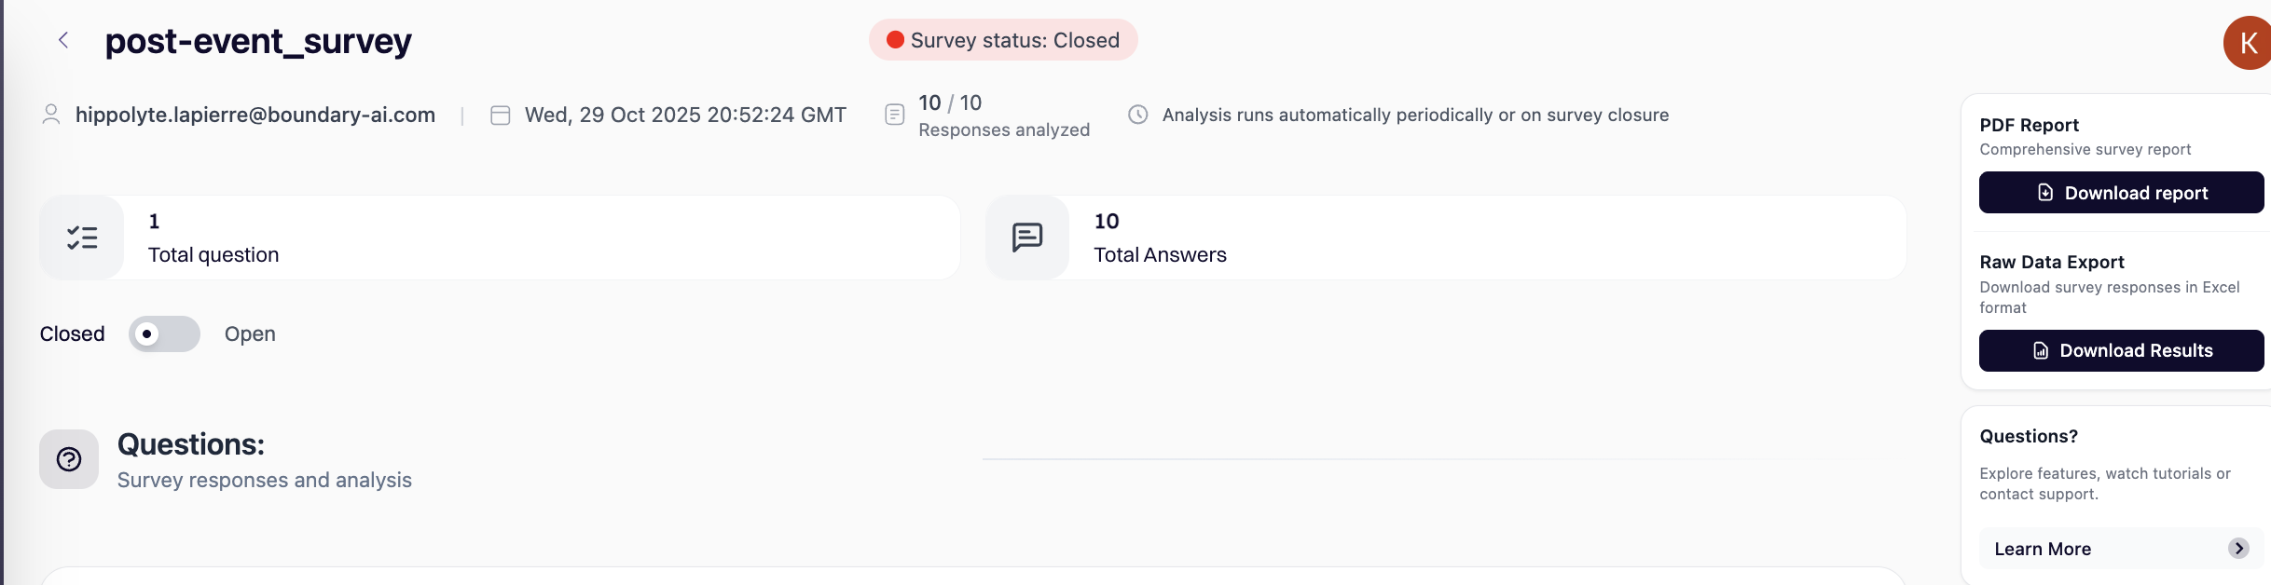
Task: Select the Open label beside the switch
Action: pos(250,334)
